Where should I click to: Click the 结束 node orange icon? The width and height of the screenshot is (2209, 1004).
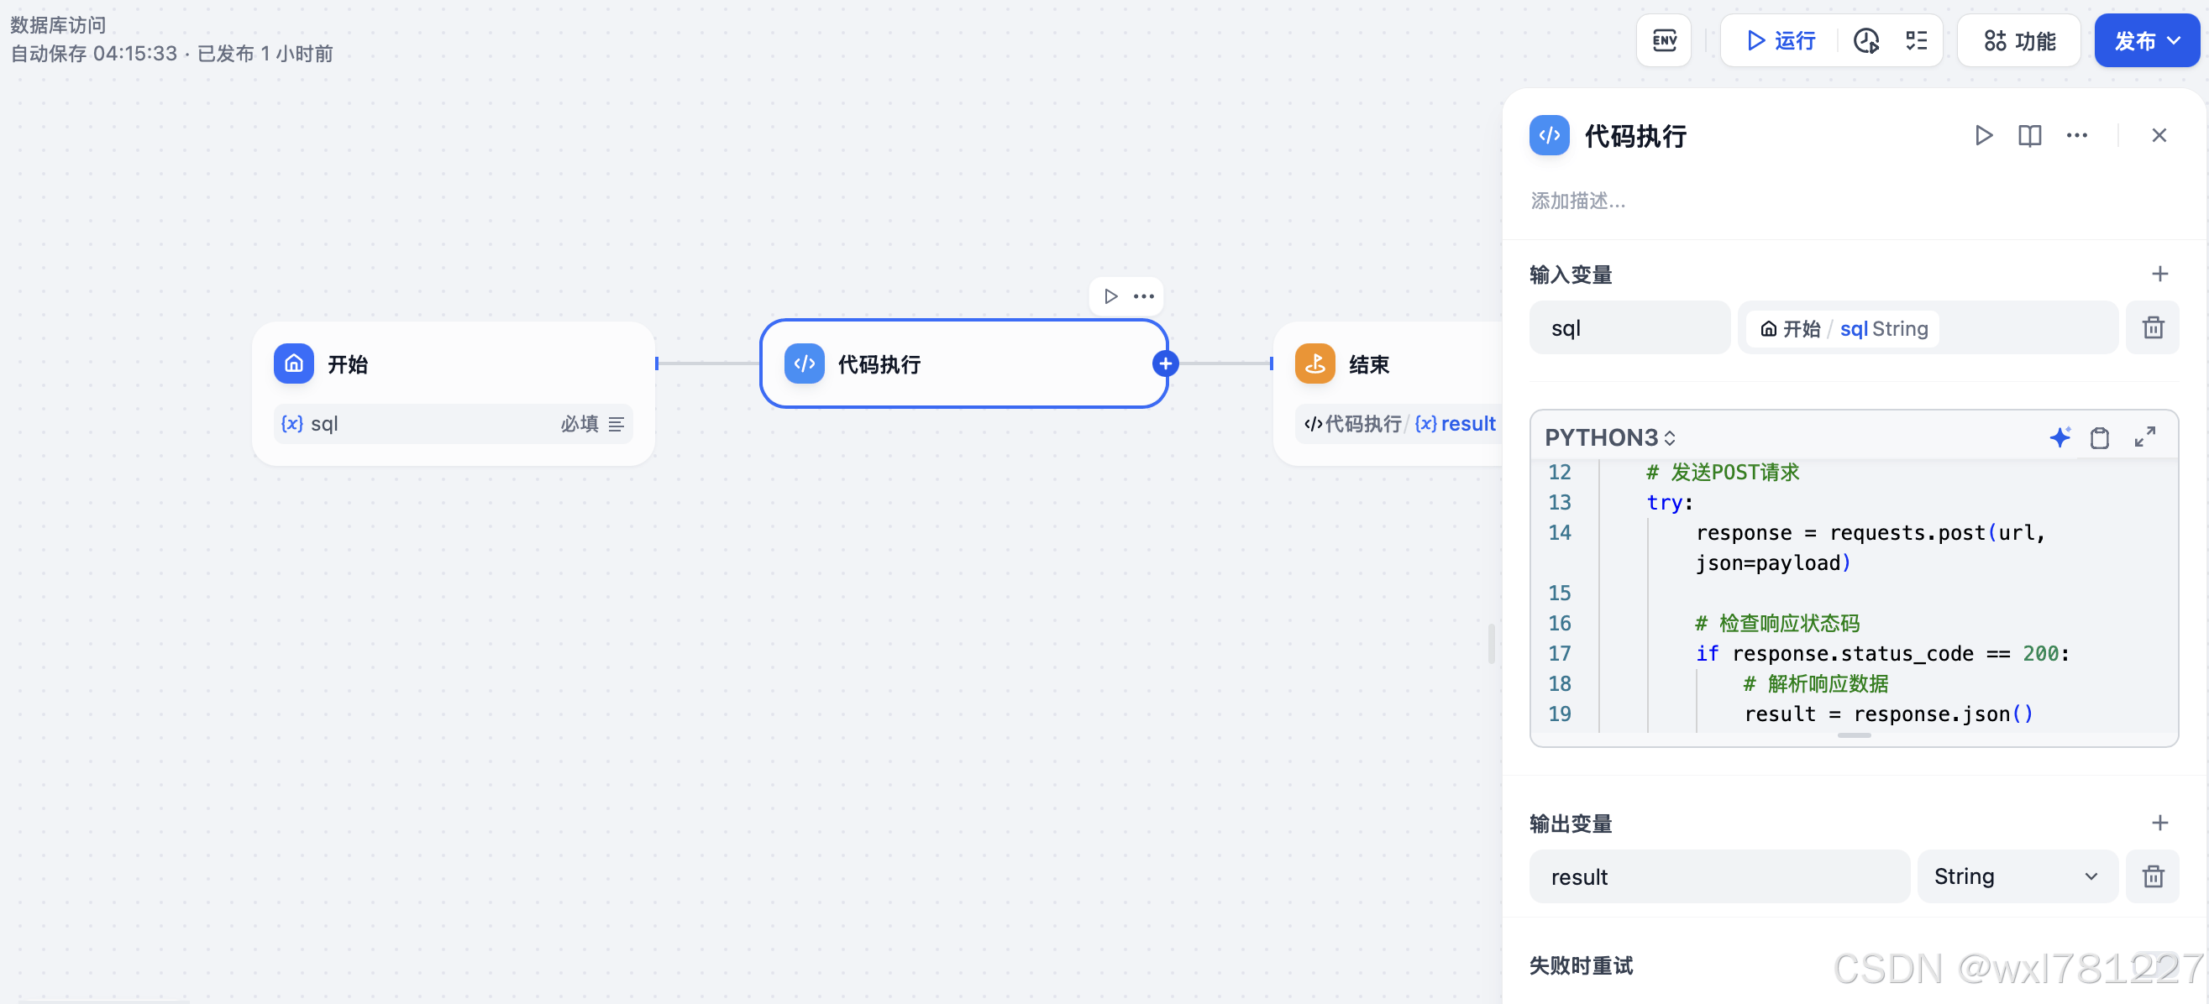1315,364
